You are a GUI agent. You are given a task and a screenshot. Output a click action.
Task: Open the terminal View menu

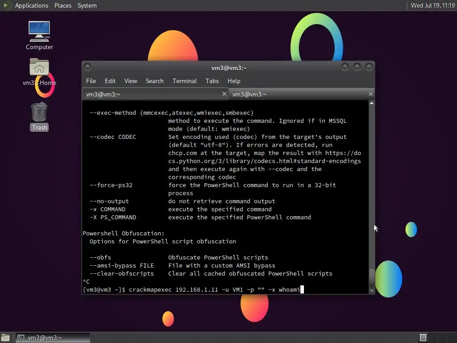(131, 81)
